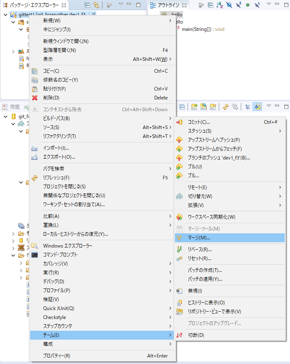This screenshot has width=290, height=364.
Task: Choose 貼り付け(P) paste entry
Action: click(x=102, y=89)
